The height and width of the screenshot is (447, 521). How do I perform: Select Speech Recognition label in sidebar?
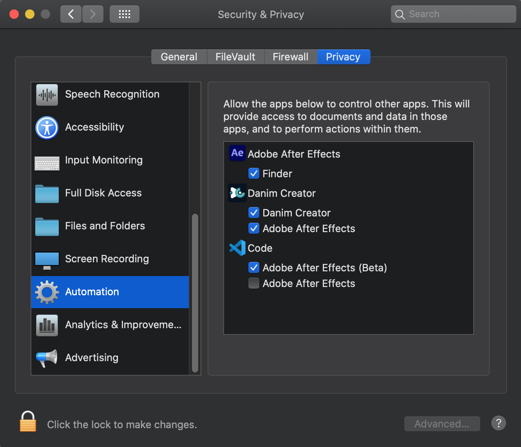[112, 94]
